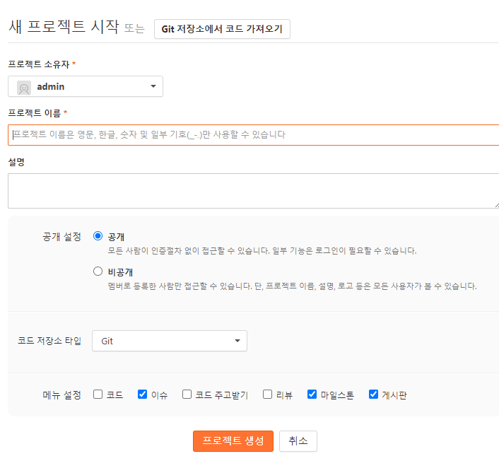Expand the Git repository type dropdown
Screen dimensions: 499x473
[170, 341]
